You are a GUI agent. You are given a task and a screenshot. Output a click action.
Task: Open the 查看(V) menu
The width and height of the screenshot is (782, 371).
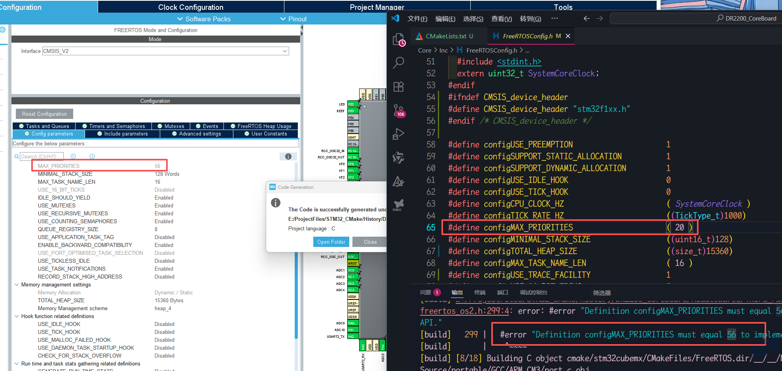502,19
